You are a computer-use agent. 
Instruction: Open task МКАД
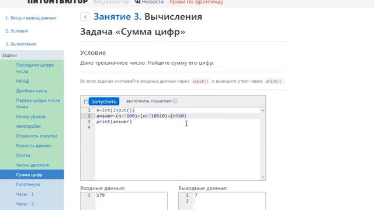click(22, 81)
